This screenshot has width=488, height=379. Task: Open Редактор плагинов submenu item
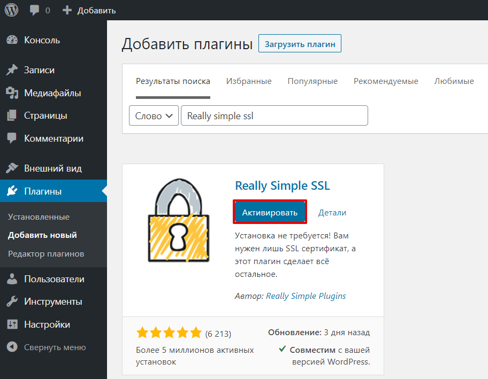point(46,254)
